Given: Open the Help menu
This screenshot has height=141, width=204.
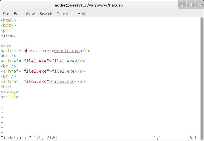Looking at the screenshot, I should tap(82, 14).
